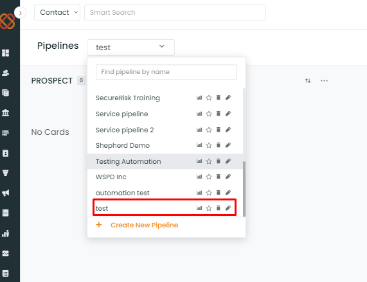
Task: Click the sort arrows icon in the PROSPECT column
Action: (308, 81)
